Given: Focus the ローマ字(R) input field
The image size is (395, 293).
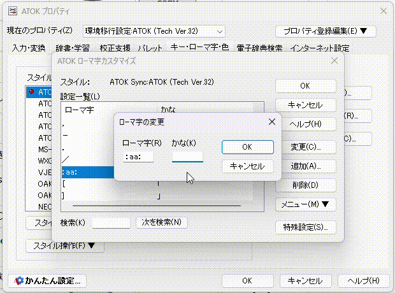Looking at the screenshot, I should click(x=138, y=157).
